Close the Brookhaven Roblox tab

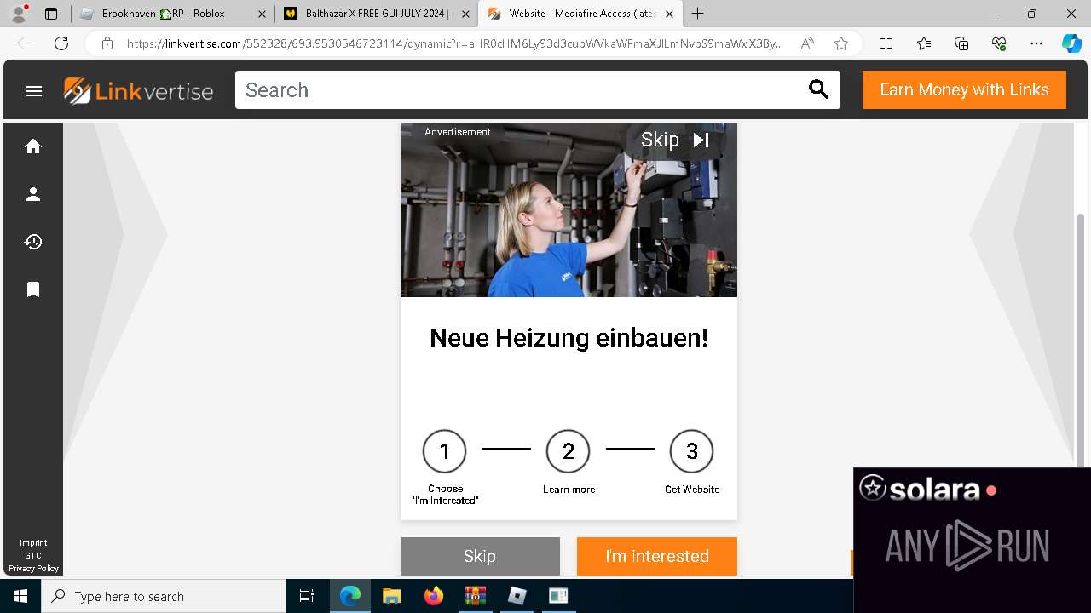pos(261,14)
